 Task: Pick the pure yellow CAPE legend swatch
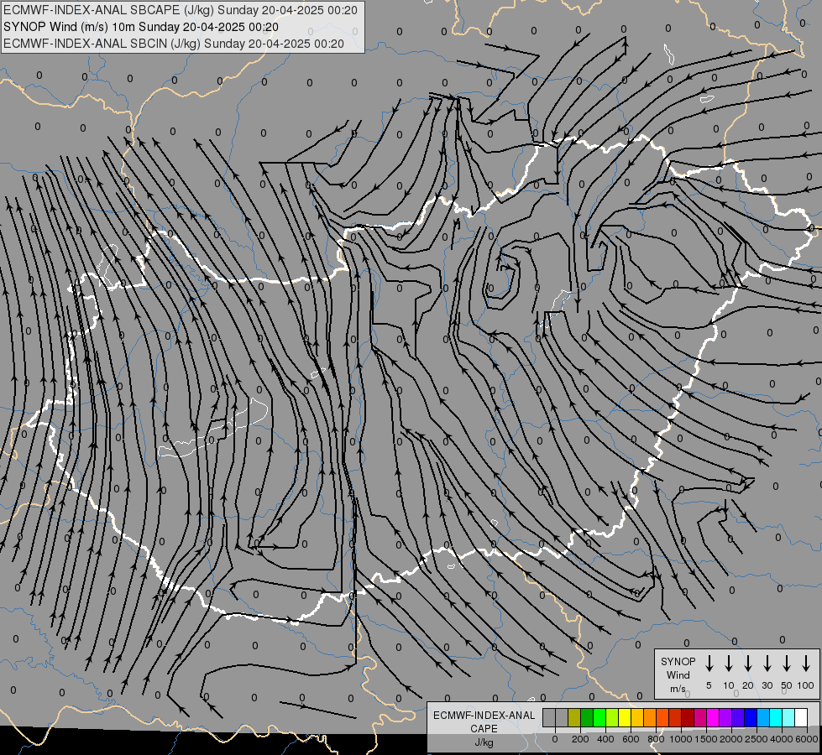tap(625, 717)
